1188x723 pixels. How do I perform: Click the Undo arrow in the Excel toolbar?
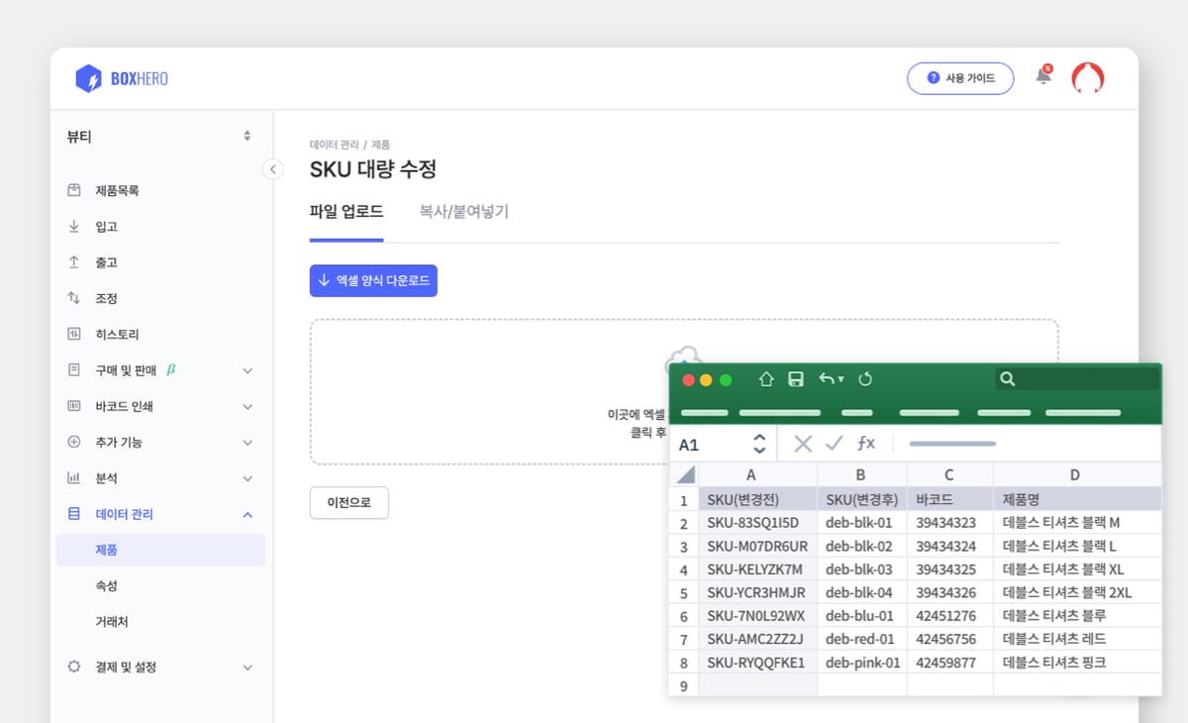tap(828, 378)
